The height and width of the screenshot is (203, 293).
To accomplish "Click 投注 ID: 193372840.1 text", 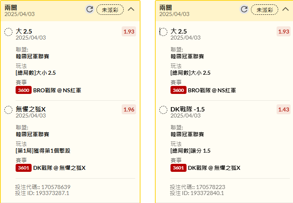I will (197, 193).
